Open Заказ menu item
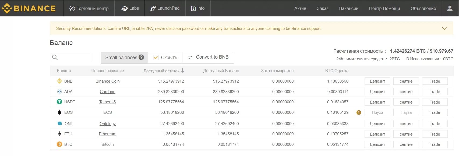Screen dimensions: 459x156 [323, 8]
